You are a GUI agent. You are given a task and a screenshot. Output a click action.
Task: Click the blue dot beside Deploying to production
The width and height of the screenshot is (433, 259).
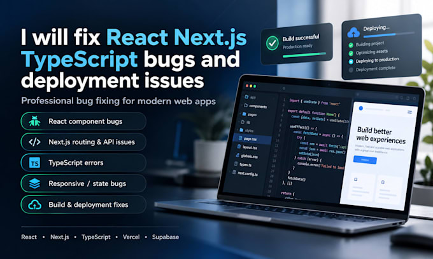pos(351,62)
